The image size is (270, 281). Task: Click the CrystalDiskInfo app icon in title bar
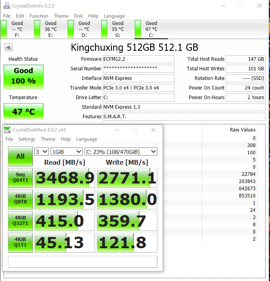pos(7,6)
